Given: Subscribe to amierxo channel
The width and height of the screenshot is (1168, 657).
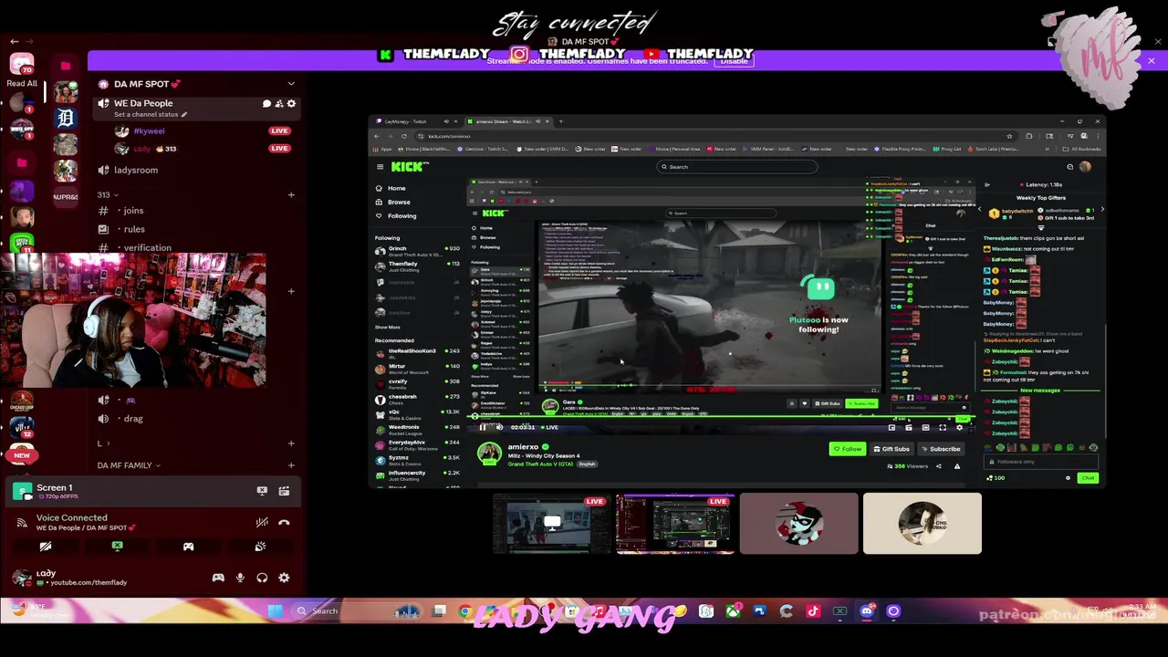Looking at the screenshot, I should point(941,449).
